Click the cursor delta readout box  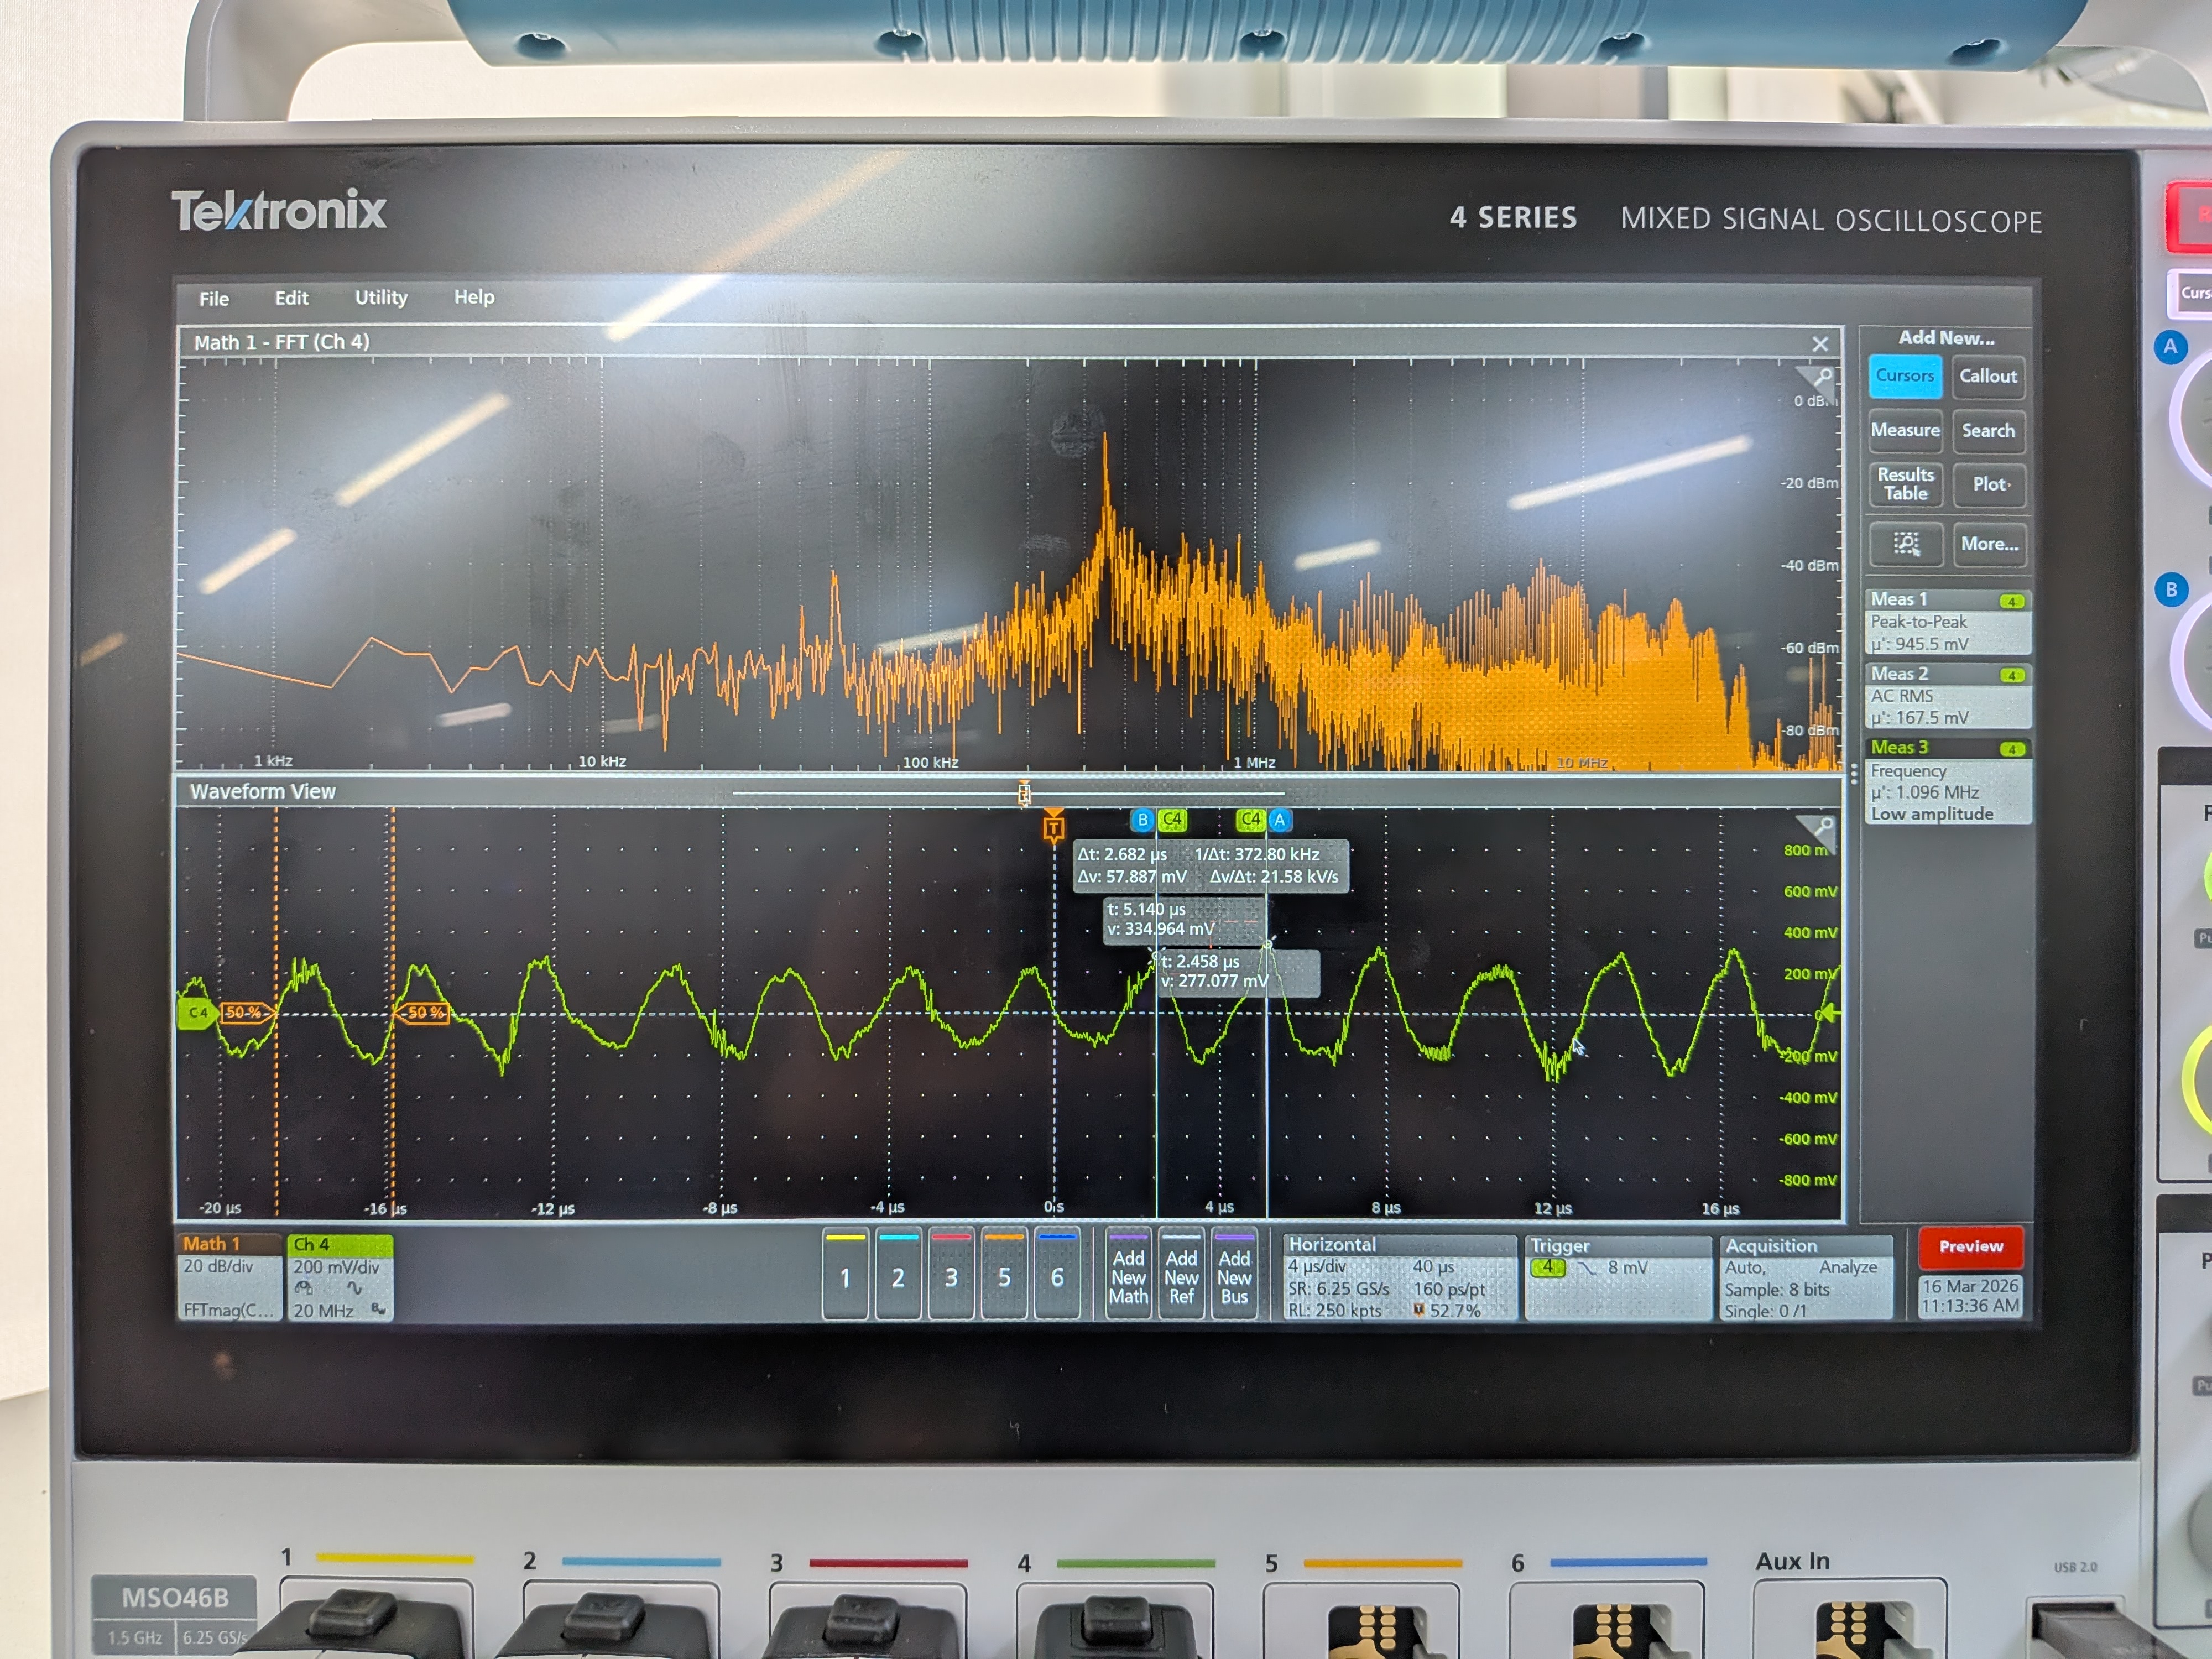1211,866
